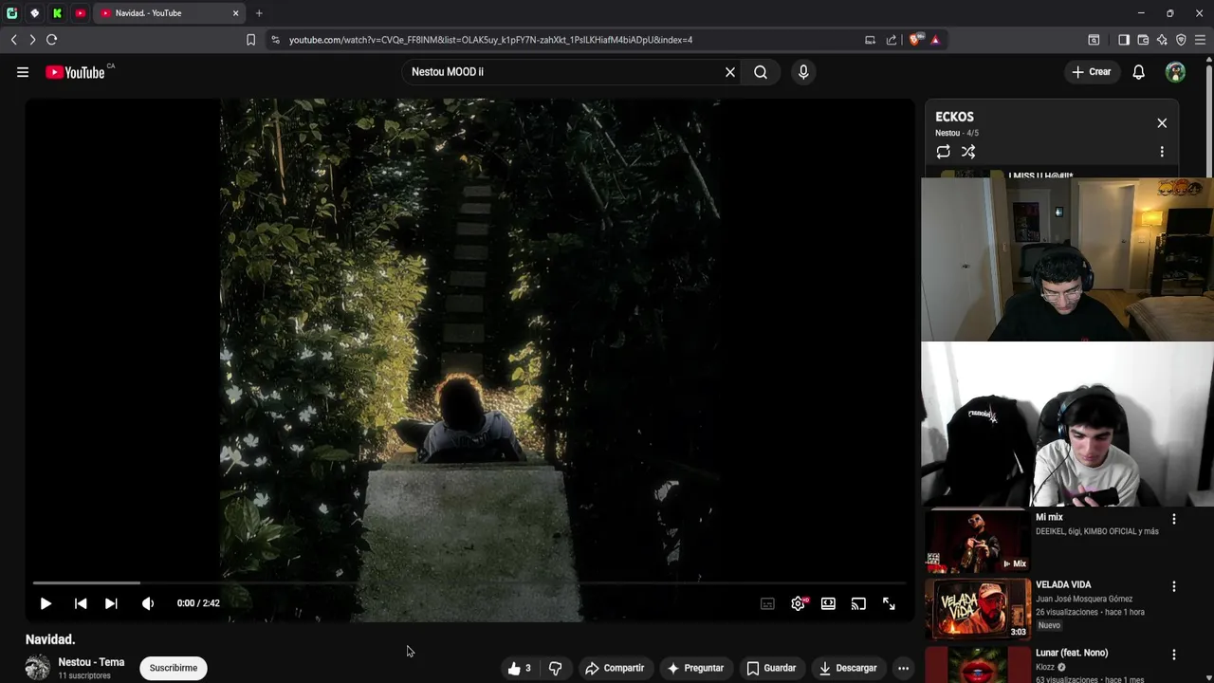Subscribe with the Suscribirme button
Image resolution: width=1214 pixels, height=683 pixels.
click(x=174, y=668)
